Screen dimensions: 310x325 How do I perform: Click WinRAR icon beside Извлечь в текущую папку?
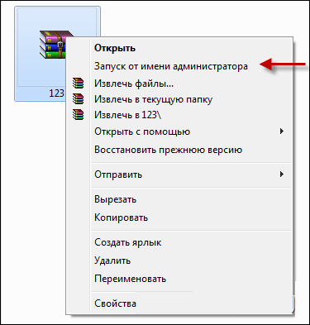(x=78, y=99)
